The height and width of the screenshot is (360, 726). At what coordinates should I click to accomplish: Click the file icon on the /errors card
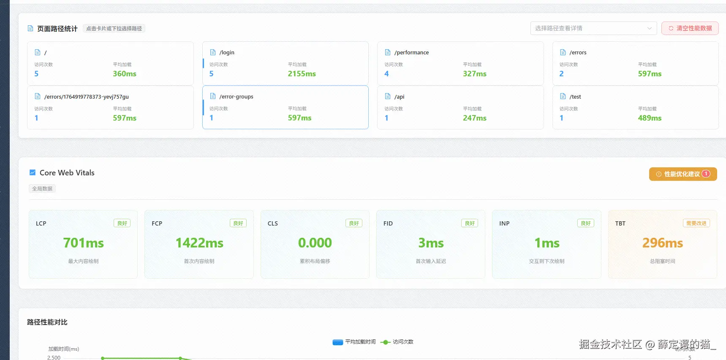point(563,52)
